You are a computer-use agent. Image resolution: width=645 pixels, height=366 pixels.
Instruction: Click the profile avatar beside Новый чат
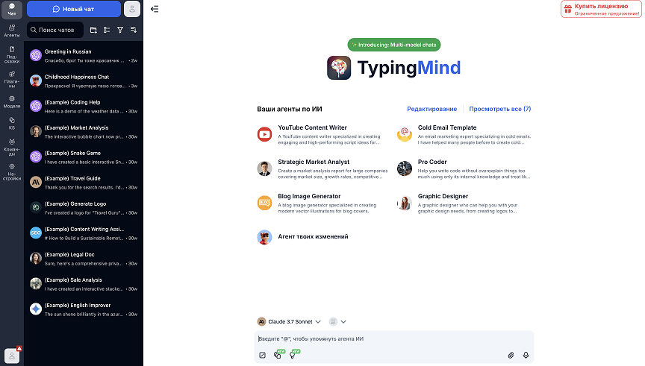(132, 9)
